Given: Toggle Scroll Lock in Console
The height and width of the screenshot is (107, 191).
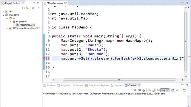Looking at the screenshot, I should tap(154, 90).
